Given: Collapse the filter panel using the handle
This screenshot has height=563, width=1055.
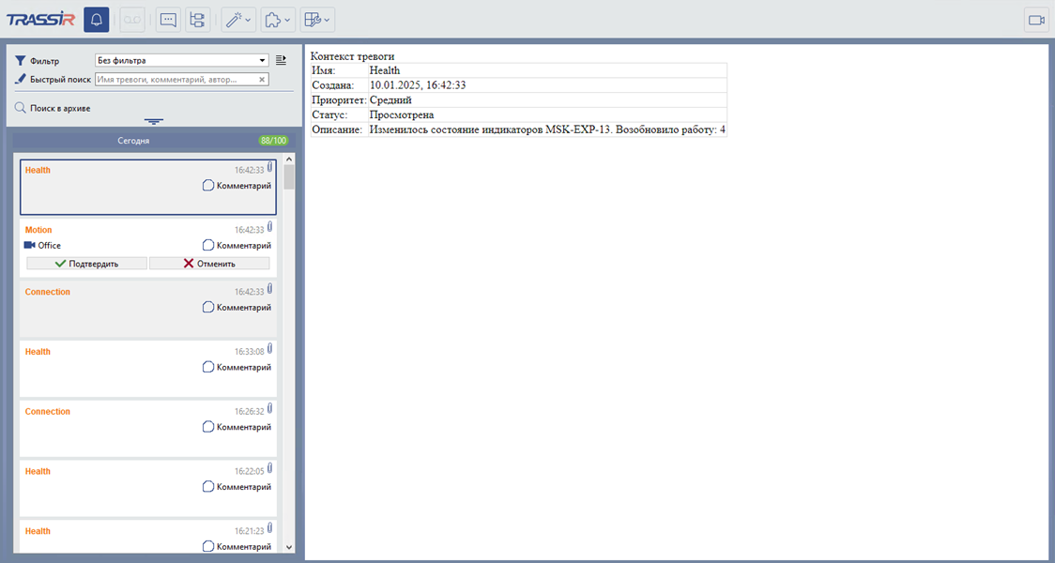Looking at the screenshot, I should click(x=154, y=121).
